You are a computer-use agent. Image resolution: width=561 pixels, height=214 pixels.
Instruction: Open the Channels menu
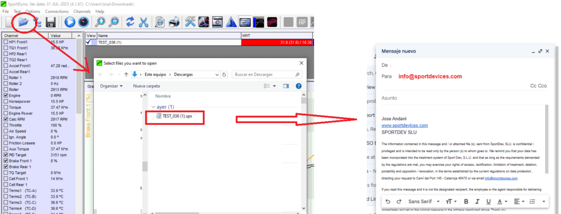[x=82, y=11]
